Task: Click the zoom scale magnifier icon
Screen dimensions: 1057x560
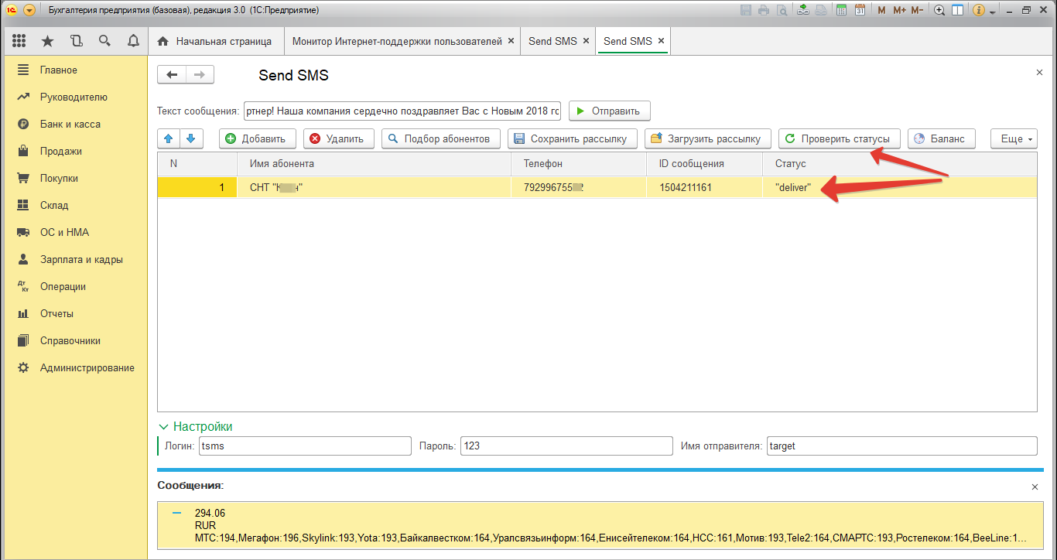Action: click(939, 10)
